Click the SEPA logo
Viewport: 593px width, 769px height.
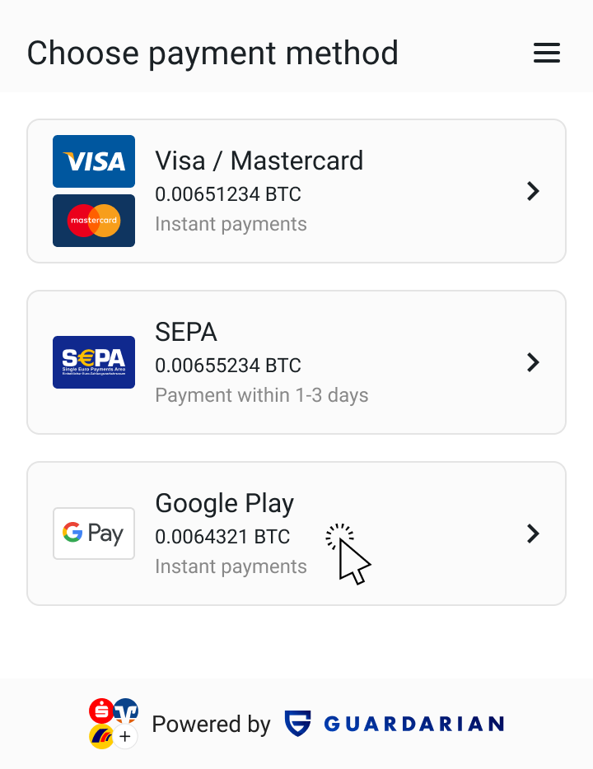pyautogui.click(x=94, y=362)
